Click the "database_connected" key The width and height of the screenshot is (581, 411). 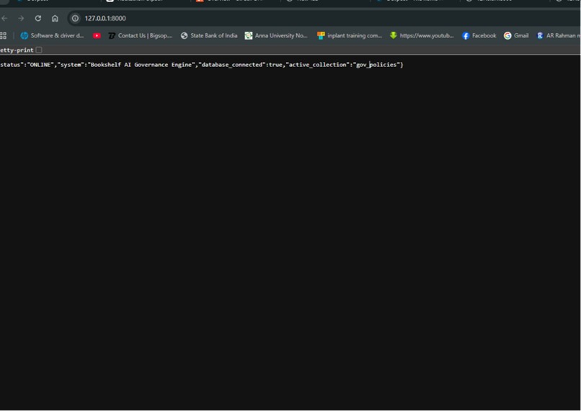[x=232, y=65]
